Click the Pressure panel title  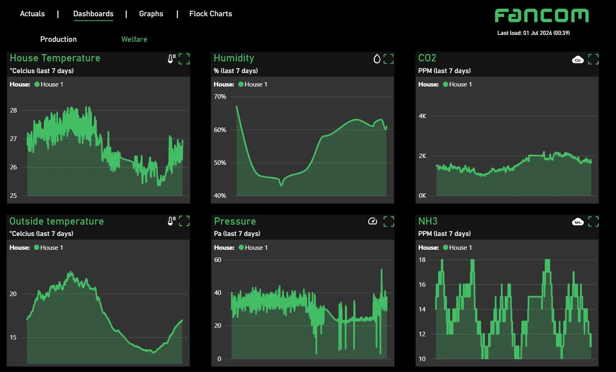click(235, 221)
